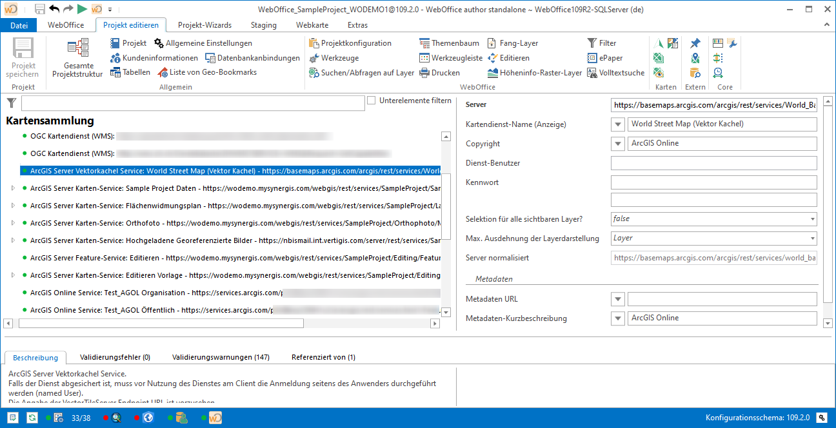Open Allgemeine Einstellungen via its gear icon

coord(159,43)
